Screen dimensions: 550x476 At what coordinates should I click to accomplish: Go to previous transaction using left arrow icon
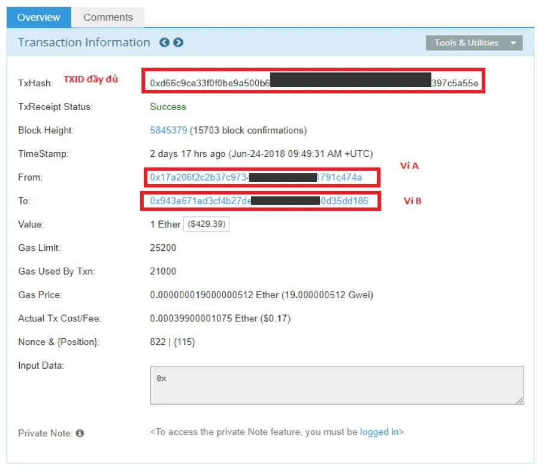[x=164, y=43]
